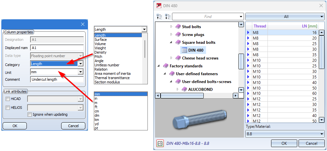327x151 pixels.
Task: Enable the HELiOS link attribute checkbox
Action: (8, 108)
